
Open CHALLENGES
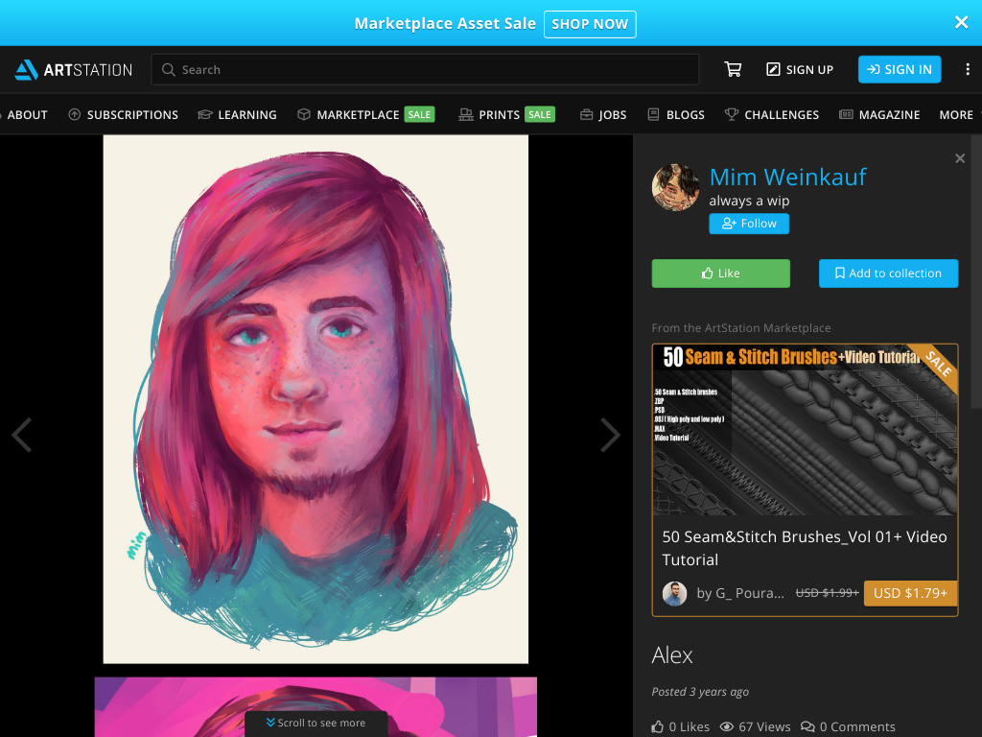[x=772, y=115]
